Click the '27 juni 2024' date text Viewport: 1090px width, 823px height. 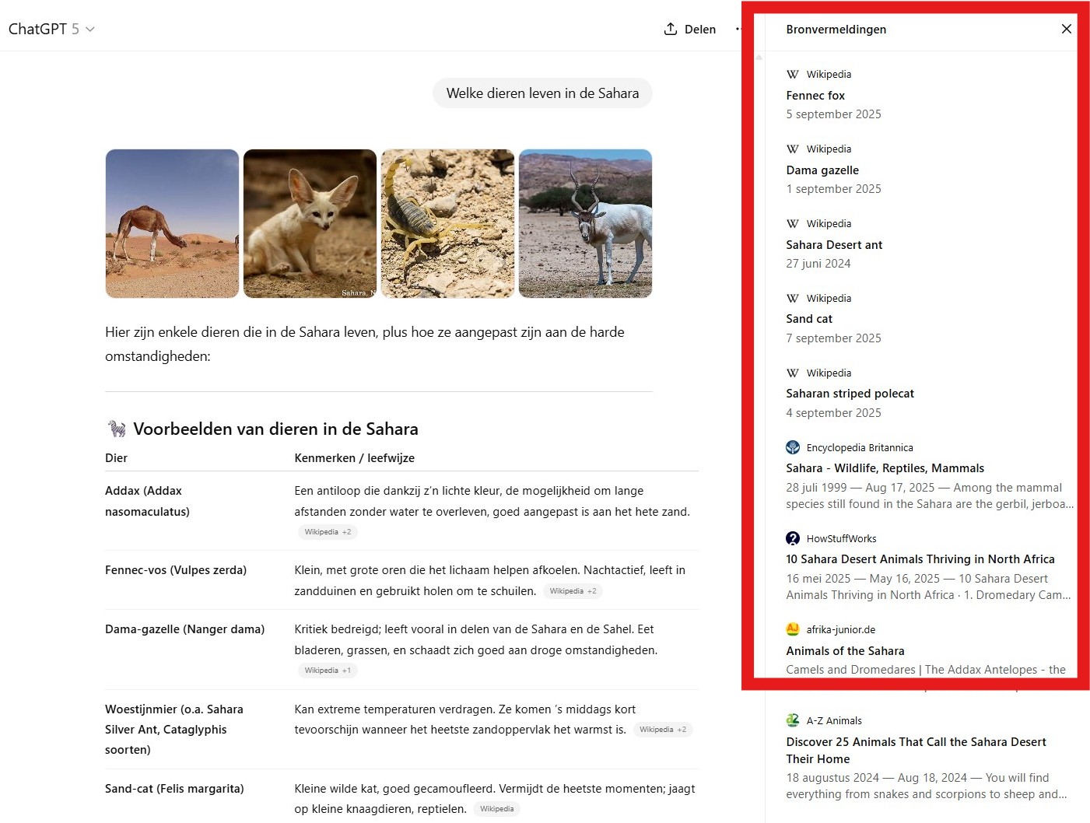pos(818,264)
